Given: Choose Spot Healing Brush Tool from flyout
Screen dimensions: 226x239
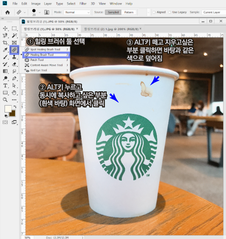Looking at the screenshot, I should pyautogui.click(x=46, y=49).
